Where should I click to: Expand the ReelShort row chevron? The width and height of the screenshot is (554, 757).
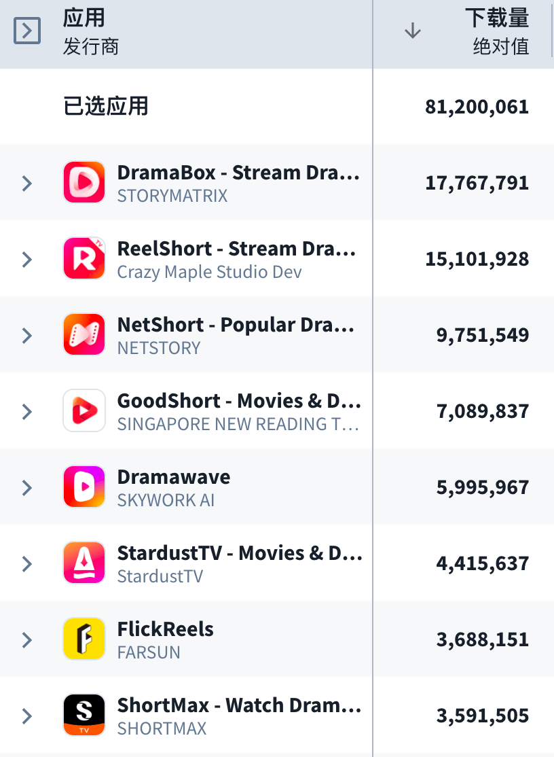27,259
